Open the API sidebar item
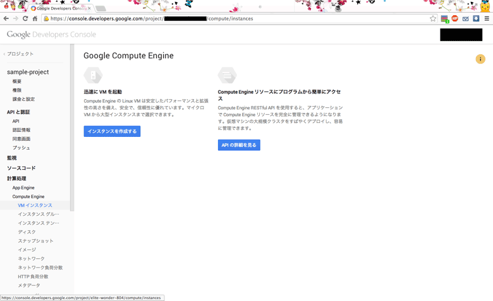Viewport: 493px width, 301px height. [16, 121]
